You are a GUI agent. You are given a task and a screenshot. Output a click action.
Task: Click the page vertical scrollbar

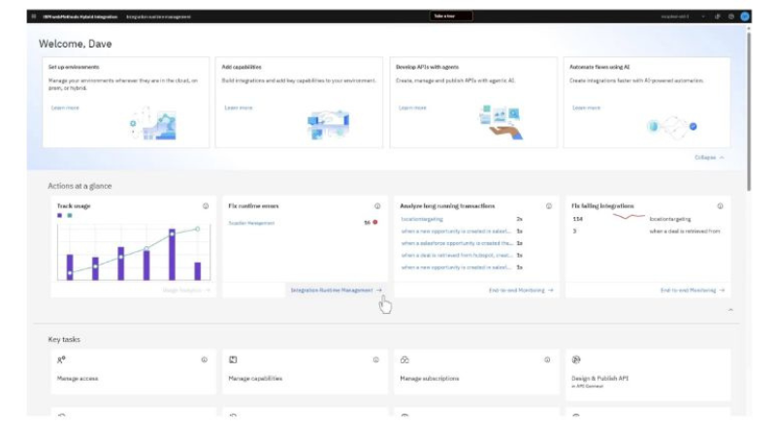pyautogui.click(x=748, y=107)
